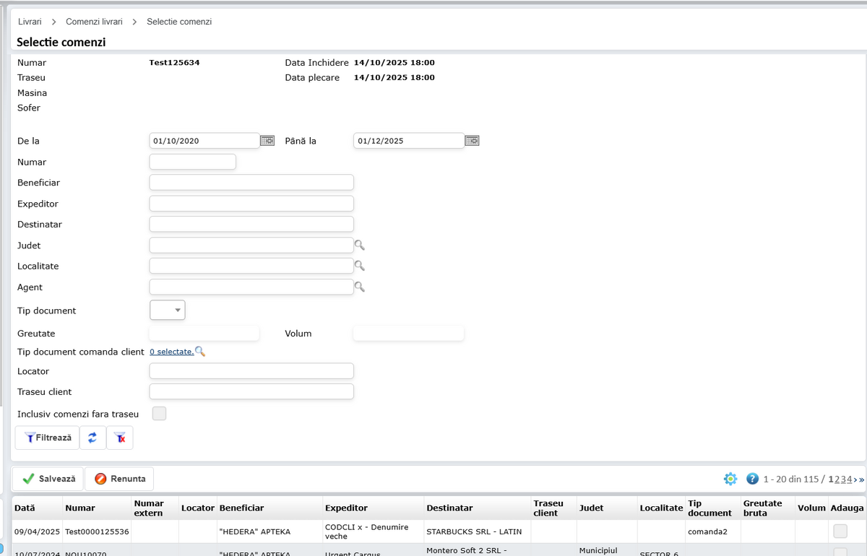
Task: Enable Inclusiv comenzi fara traseu checkbox
Action: coord(159,414)
